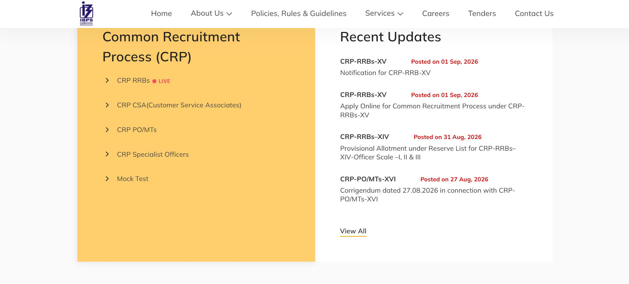Click View All recent updates
Viewport: 629px width, 284px height.
353,231
